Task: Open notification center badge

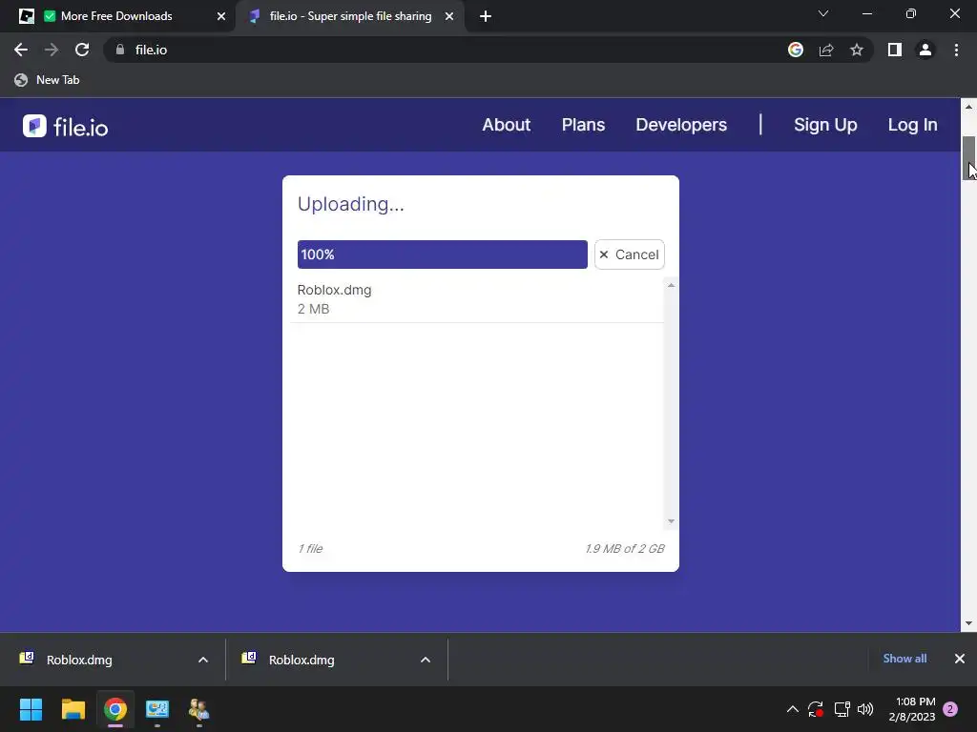Action: (x=950, y=709)
